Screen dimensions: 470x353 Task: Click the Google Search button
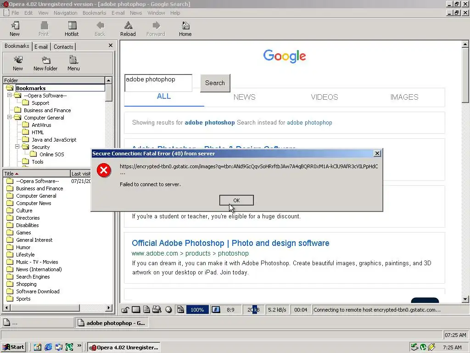(x=215, y=83)
